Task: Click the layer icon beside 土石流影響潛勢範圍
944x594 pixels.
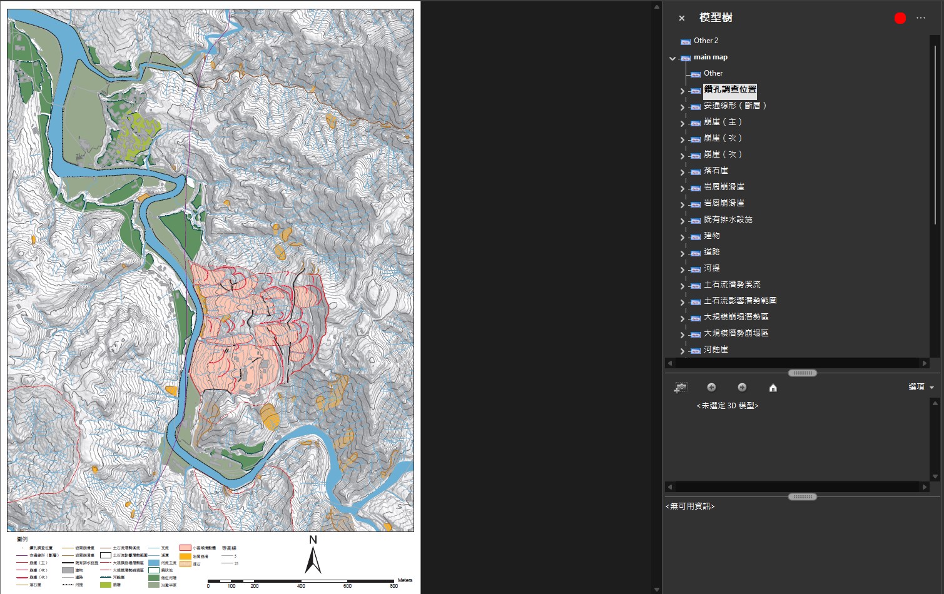Action: point(696,301)
